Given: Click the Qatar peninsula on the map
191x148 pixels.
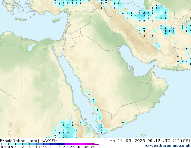Looking at the screenshot, I should coord(132,70).
